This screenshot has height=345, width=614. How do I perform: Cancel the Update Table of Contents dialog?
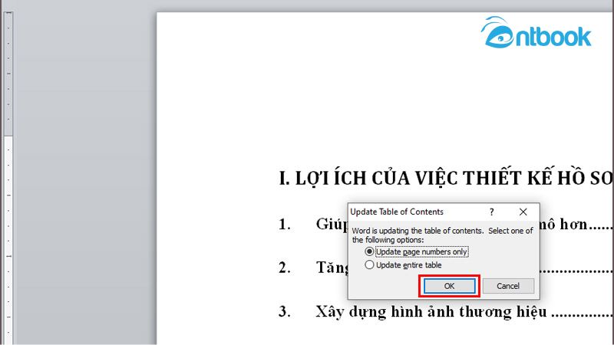coord(508,286)
